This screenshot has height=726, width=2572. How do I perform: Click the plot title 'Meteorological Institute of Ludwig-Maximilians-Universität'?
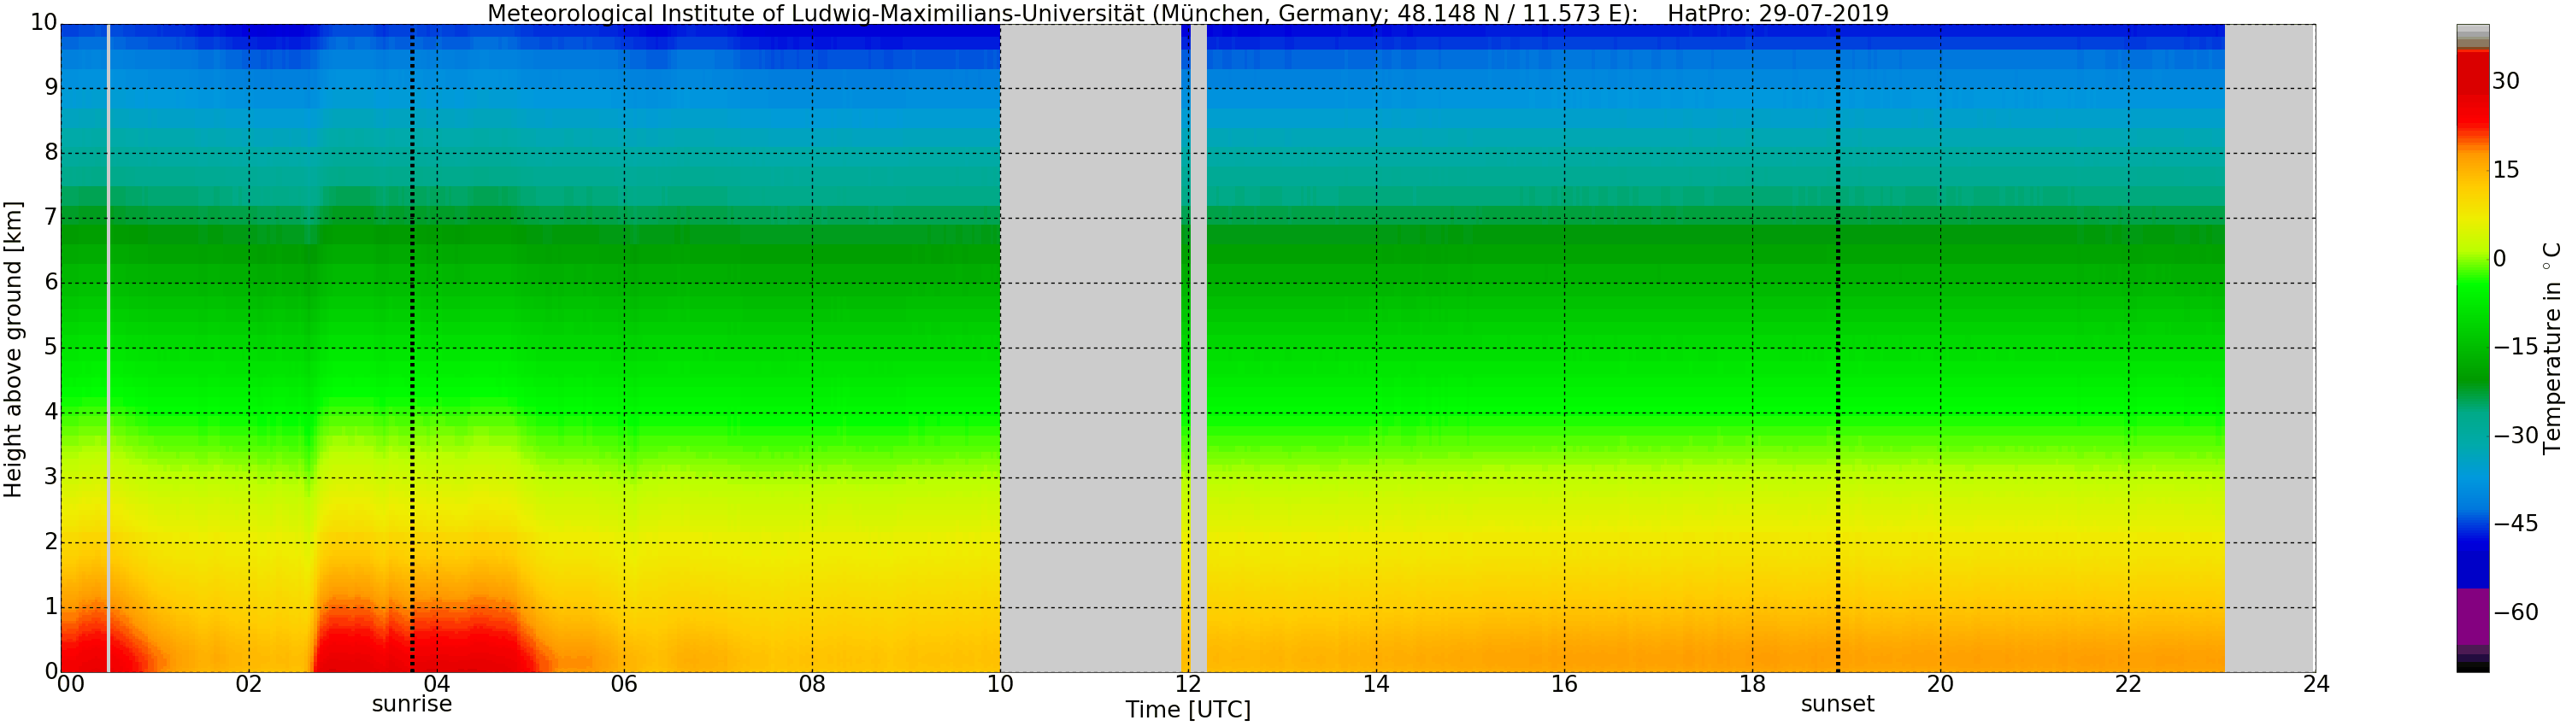(x=815, y=14)
